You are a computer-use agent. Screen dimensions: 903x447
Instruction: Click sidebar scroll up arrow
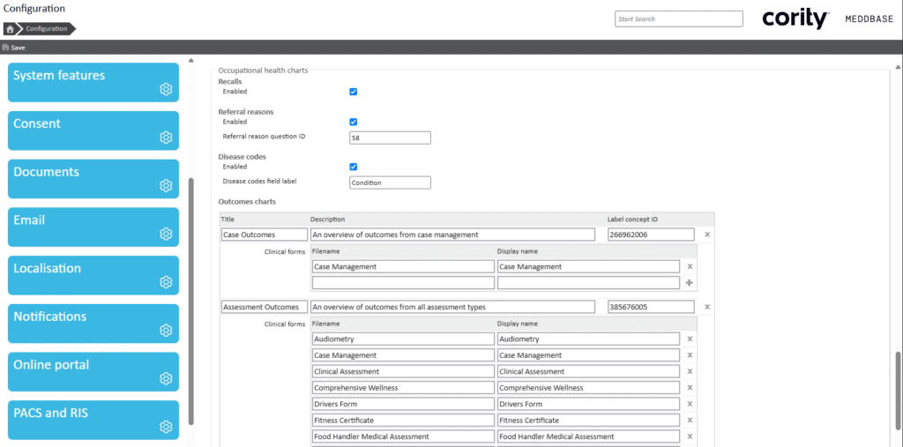(x=191, y=61)
